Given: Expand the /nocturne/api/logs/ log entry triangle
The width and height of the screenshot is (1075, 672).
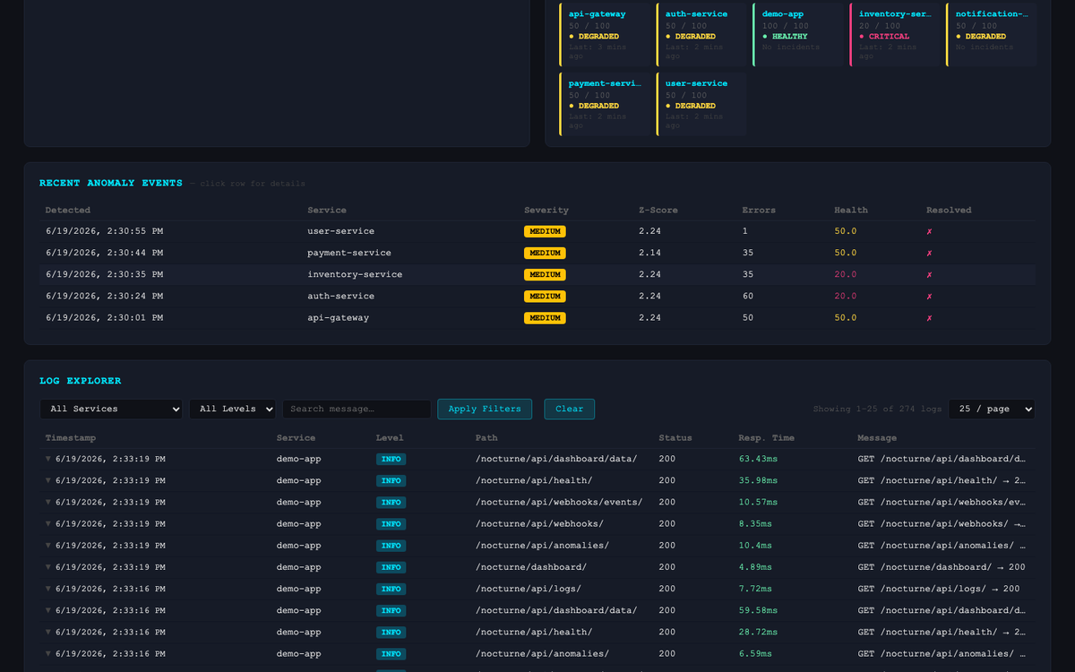Looking at the screenshot, I should click(49, 589).
